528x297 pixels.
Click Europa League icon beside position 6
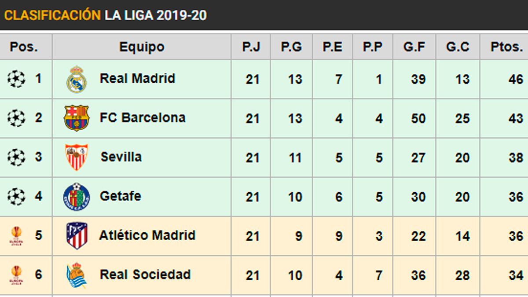[16, 275]
